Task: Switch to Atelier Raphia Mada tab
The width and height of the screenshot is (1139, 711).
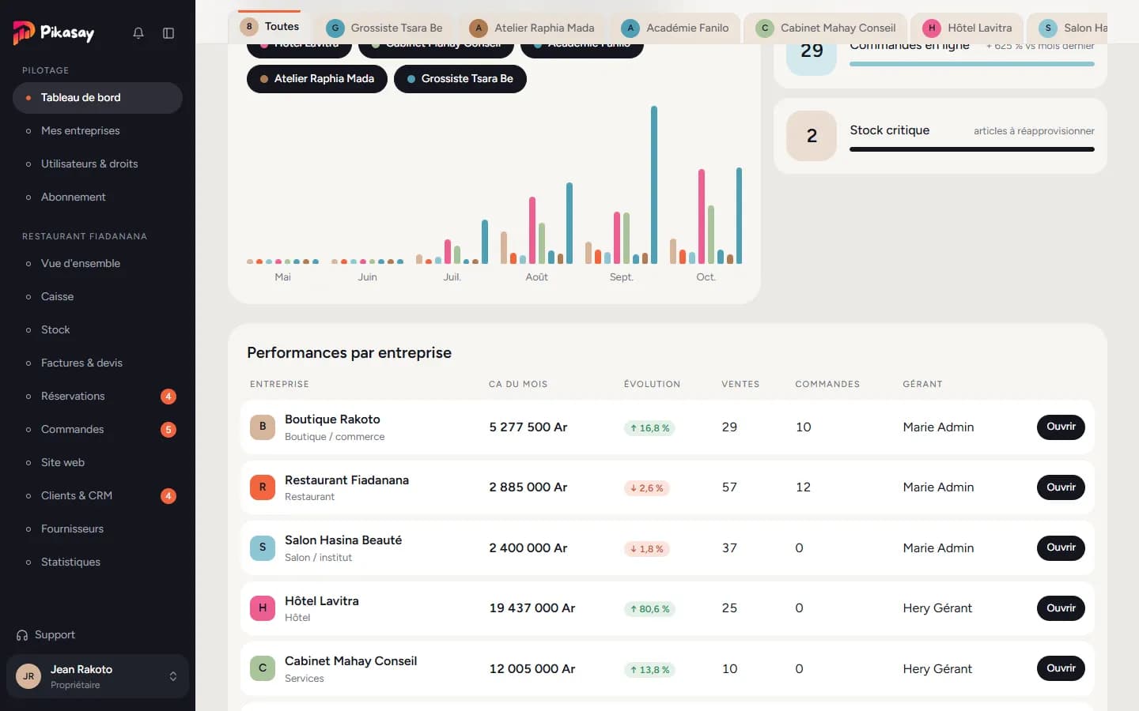Action: (532, 28)
